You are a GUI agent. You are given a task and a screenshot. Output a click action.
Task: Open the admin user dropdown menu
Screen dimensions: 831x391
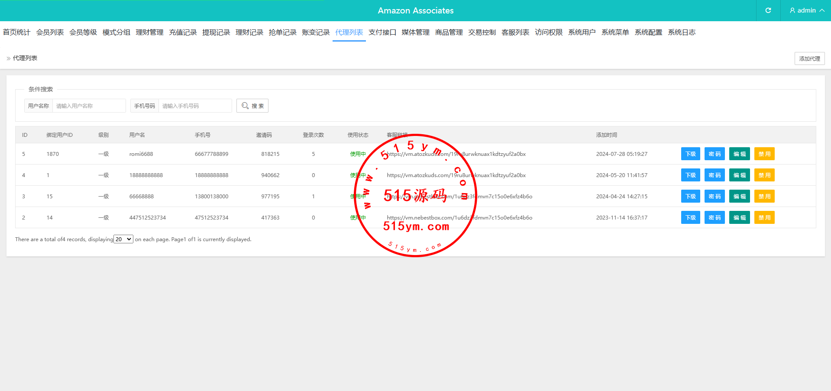click(806, 10)
